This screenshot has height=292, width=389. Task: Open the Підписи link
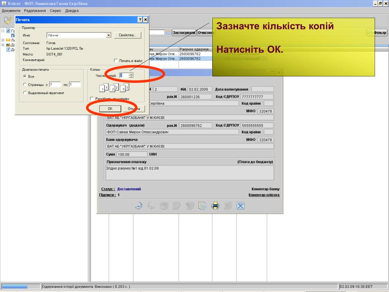tap(108, 195)
